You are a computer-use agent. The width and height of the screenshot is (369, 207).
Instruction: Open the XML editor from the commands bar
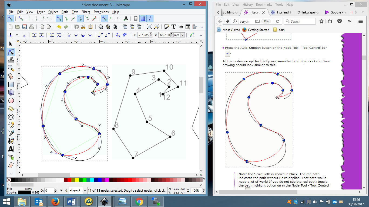tap(188, 27)
